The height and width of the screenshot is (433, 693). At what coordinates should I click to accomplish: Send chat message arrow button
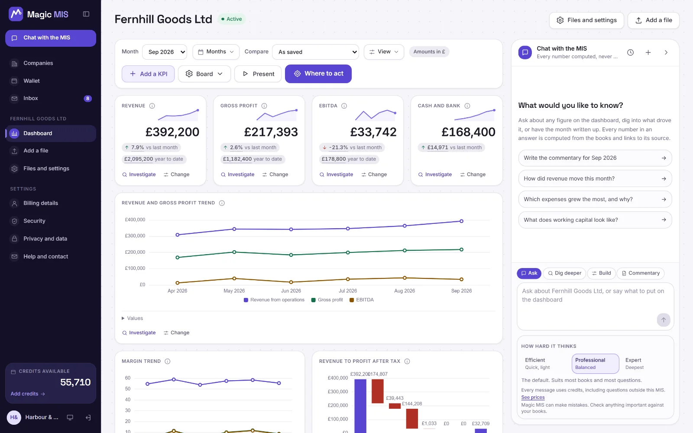(664, 320)
